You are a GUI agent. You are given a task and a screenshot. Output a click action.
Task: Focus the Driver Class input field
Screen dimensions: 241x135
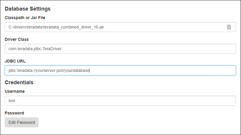click(120, 49)
